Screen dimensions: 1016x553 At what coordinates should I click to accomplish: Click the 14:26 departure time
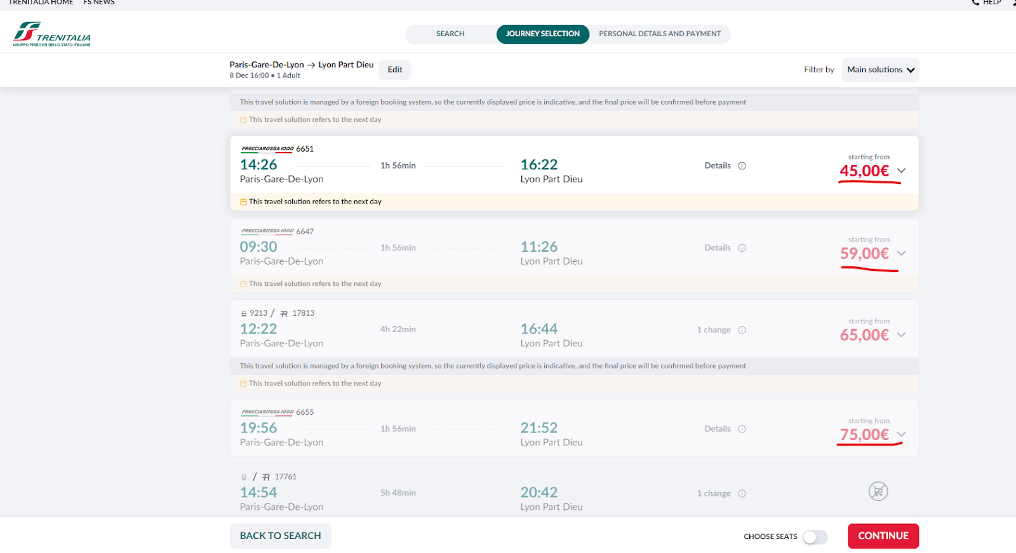pos(258,165)
